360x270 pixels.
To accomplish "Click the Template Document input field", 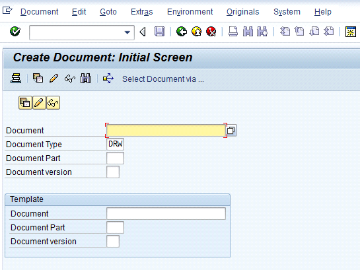I will [166, 214].
